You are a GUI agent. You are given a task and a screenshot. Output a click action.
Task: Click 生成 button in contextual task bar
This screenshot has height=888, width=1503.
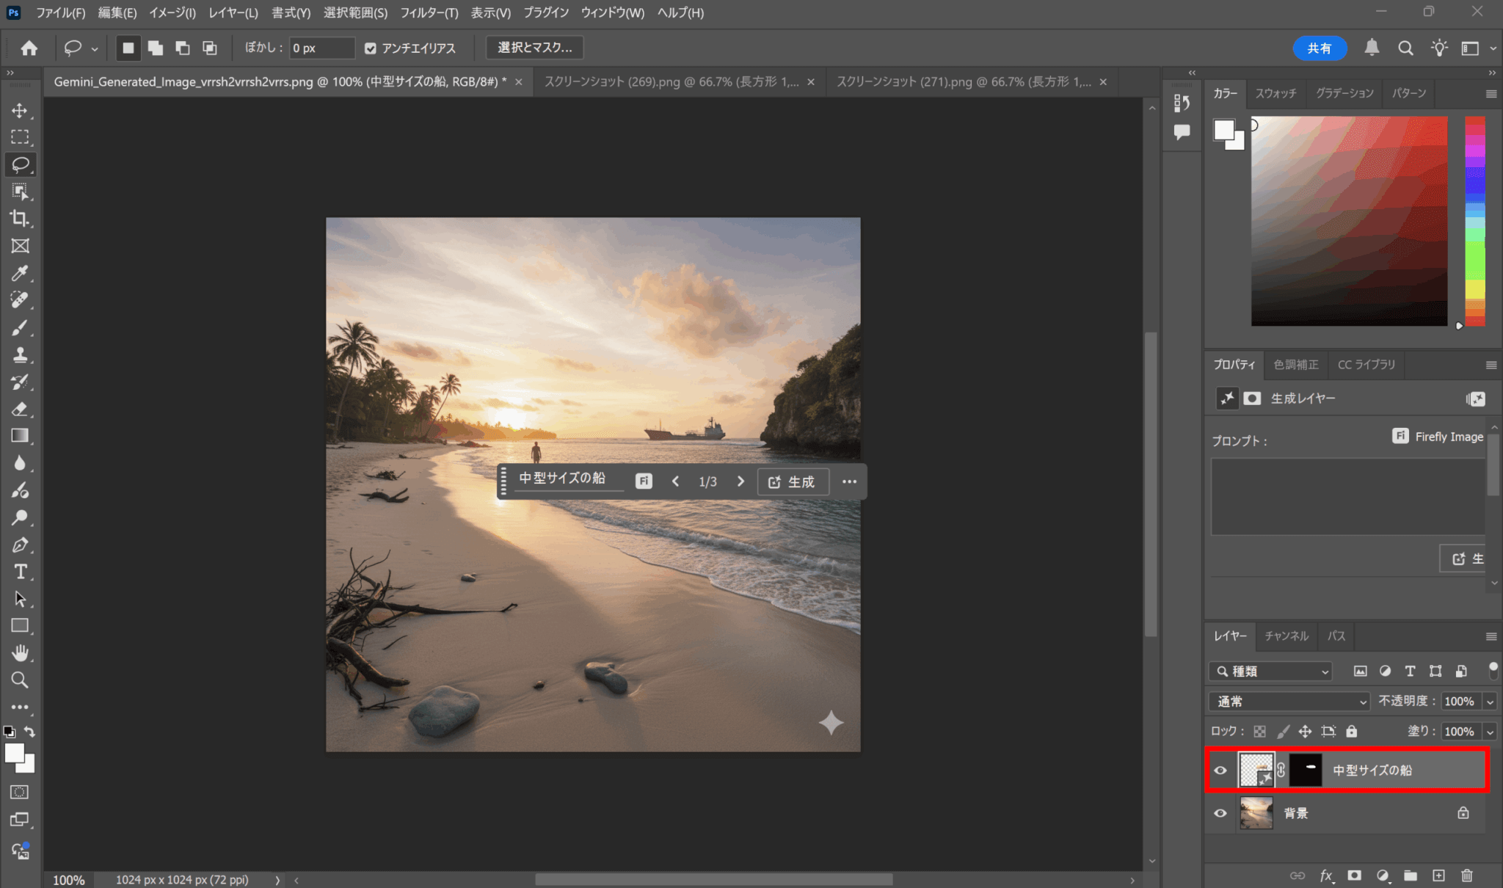tap(792, 482)
